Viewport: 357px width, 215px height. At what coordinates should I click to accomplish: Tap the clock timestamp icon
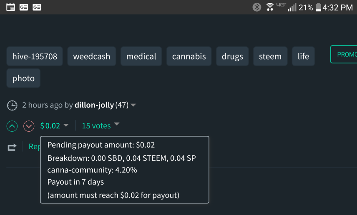12,105
